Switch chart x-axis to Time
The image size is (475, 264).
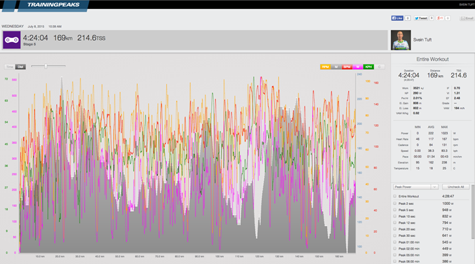click(9, 67)
